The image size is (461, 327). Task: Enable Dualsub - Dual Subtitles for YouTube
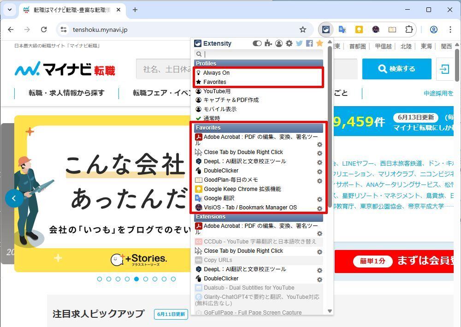[x=259, y=288]
